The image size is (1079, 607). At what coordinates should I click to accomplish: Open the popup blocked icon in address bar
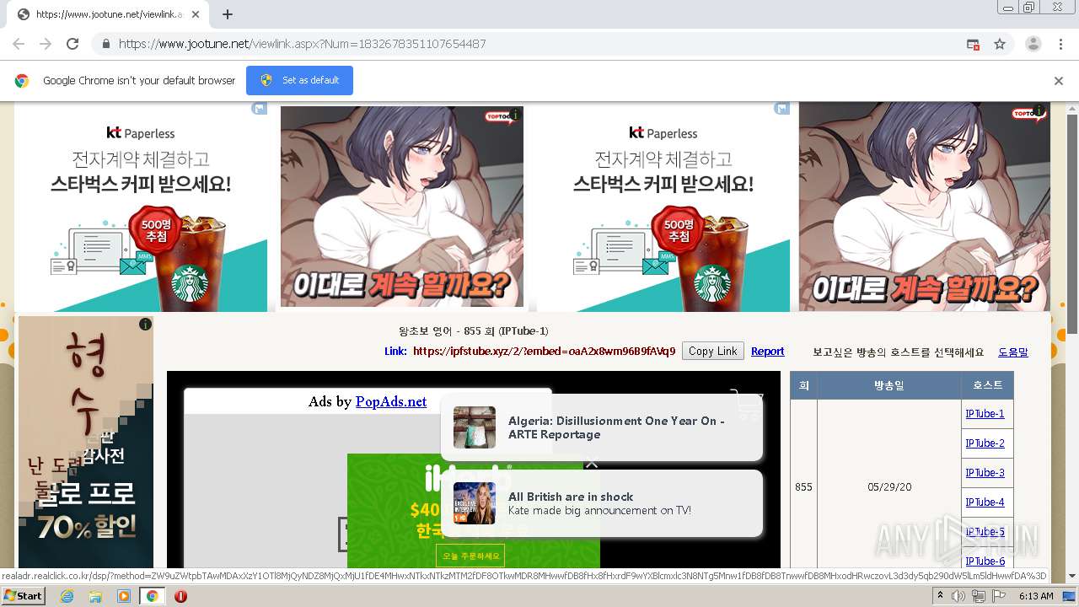pyautogui.click(x=973, y=44)
